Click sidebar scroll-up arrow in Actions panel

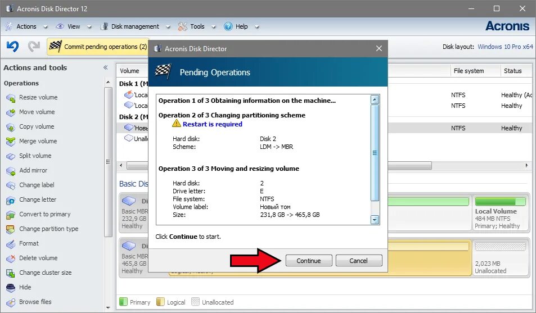[x=108, y=83]
